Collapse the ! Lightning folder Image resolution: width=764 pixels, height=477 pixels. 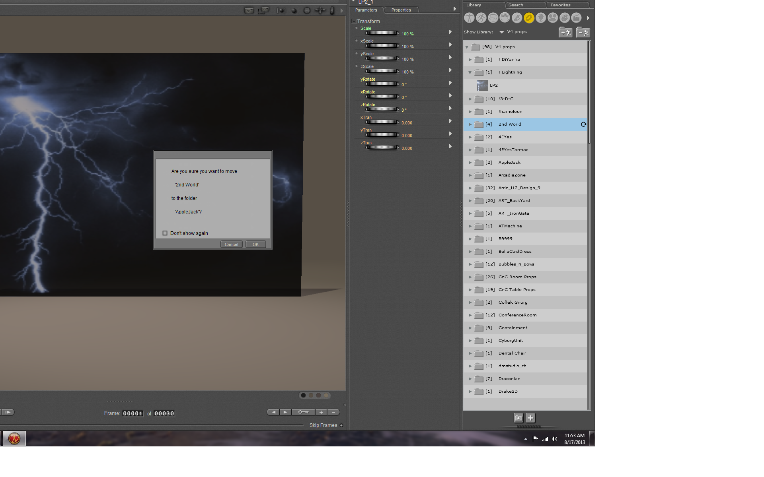[x=470, y=72]
